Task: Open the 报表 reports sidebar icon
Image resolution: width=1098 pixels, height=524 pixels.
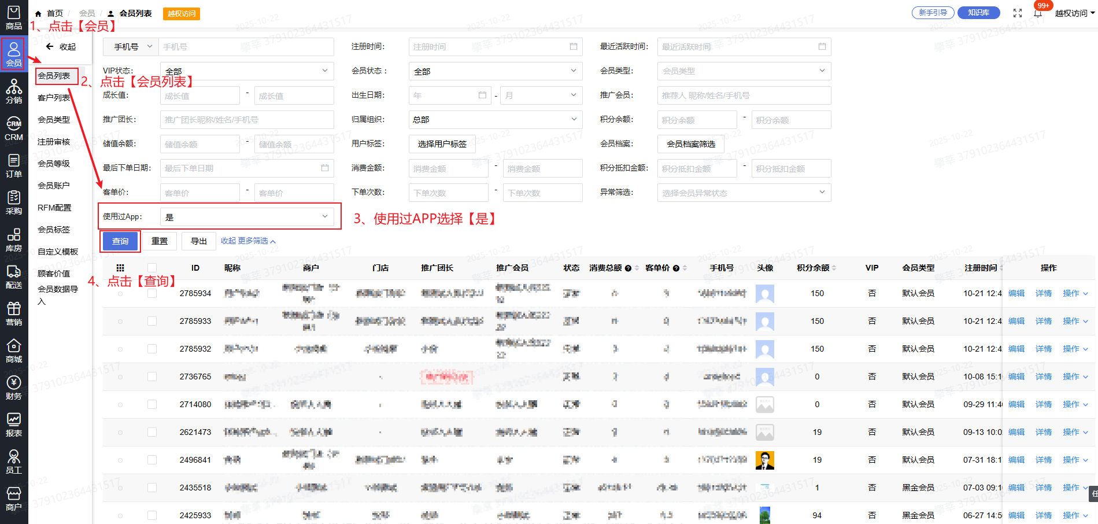Action: 14,425
